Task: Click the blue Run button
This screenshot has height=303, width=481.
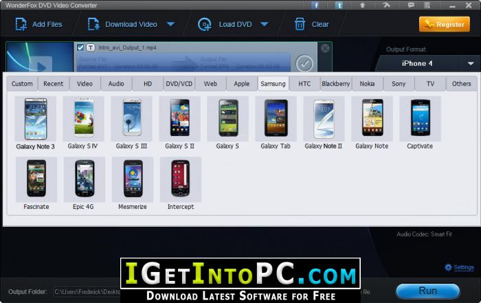Action: (x=428, y=291)
